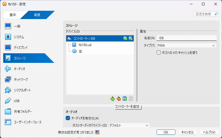Viewport: 222px width, 138px height.
Task: Click the 設定を検索 search field
Action: (206, 14)
